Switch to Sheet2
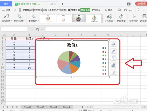Screen dimensions: 147x111 pyautogui.click(x=28, y=107)
